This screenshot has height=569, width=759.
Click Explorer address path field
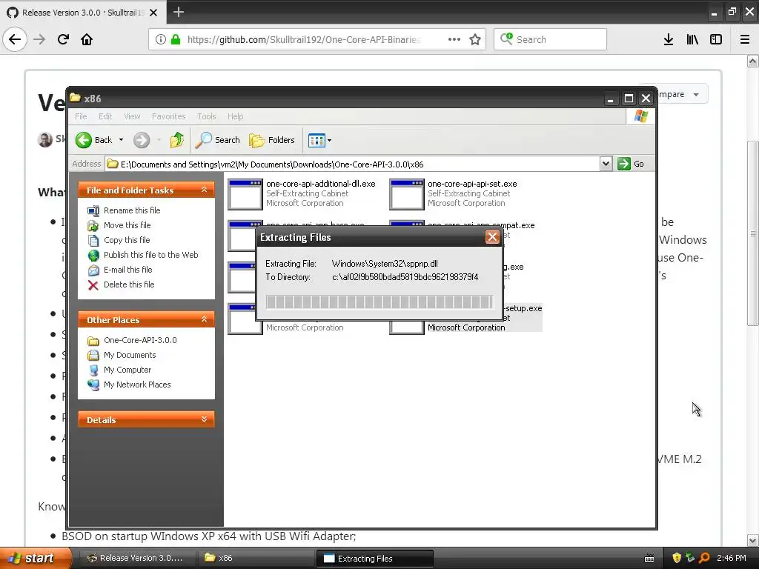click(352, 164)
